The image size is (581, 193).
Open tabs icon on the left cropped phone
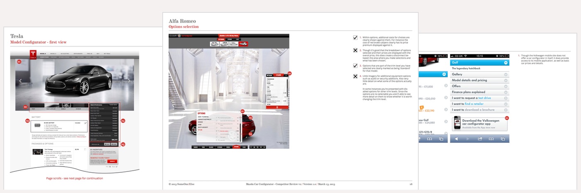pyautogui.click(x=441, y=139)
